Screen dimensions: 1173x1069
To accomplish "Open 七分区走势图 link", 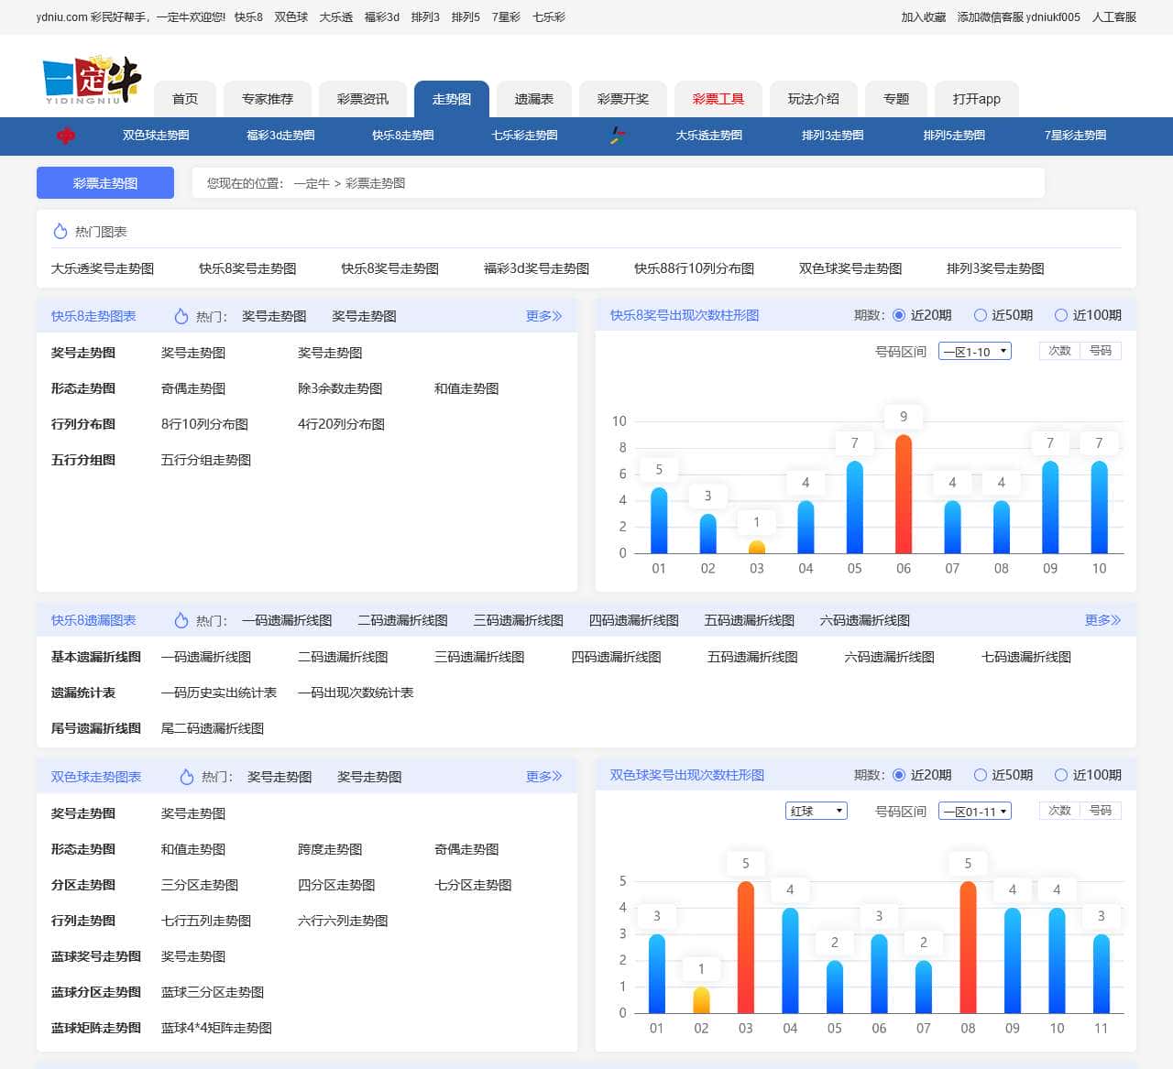I will point(473,885).
